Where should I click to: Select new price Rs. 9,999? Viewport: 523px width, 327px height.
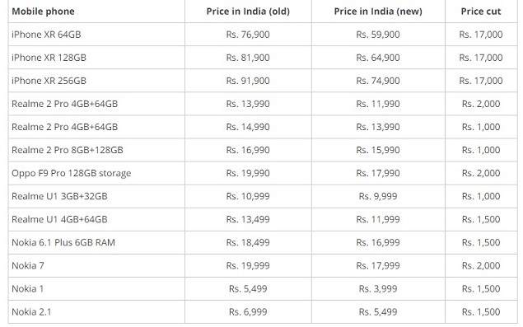pos(378,196)
